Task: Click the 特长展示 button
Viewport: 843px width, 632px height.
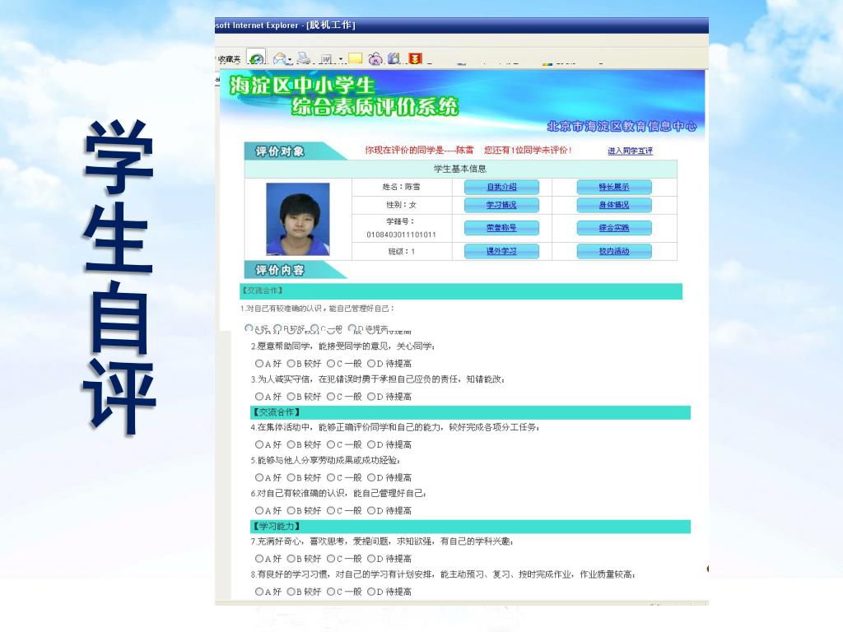Action: click(x=614, y=187)
